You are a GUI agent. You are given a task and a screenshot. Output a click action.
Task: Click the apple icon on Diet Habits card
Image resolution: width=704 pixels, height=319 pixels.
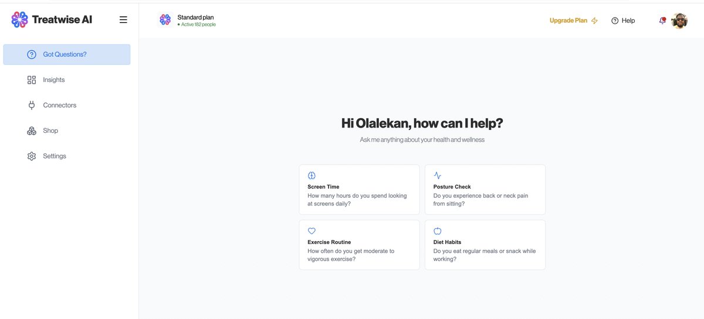[437, 231]
